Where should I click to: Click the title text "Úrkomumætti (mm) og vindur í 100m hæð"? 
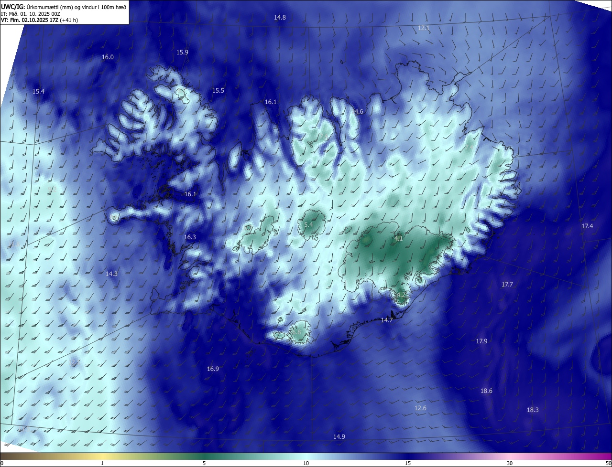(x=76, y=7)
